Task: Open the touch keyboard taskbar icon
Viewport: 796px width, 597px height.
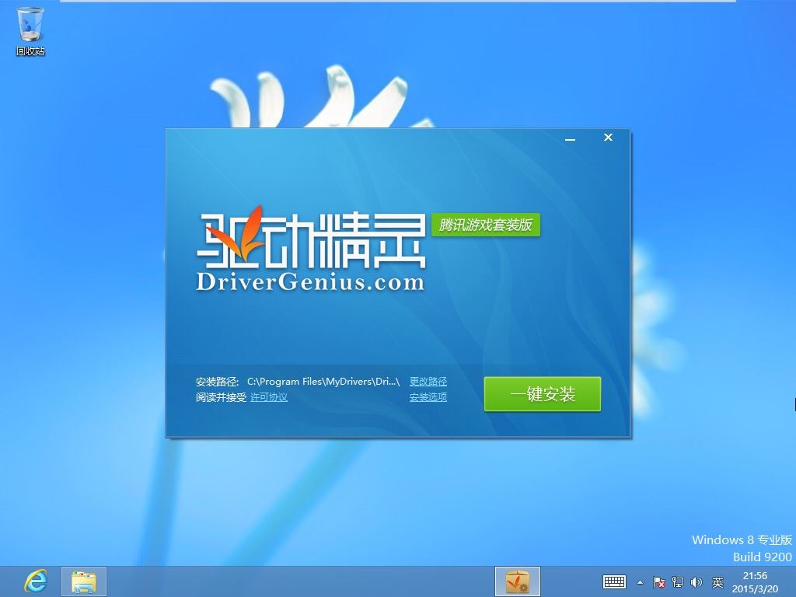Action: pos(614,581)
